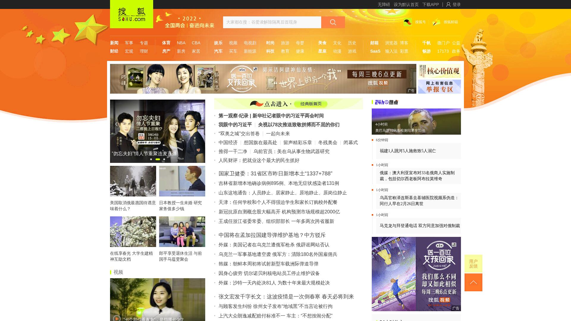The height and width of the screenshot is (321, 571).
Task: Click the heart icon on carousel image
Action: pos(198,150)
